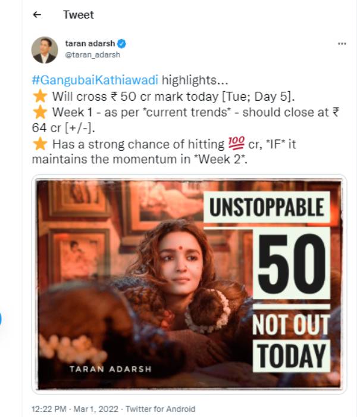
Task: Click the blue circle at the left edge
Action: [1, 320]
